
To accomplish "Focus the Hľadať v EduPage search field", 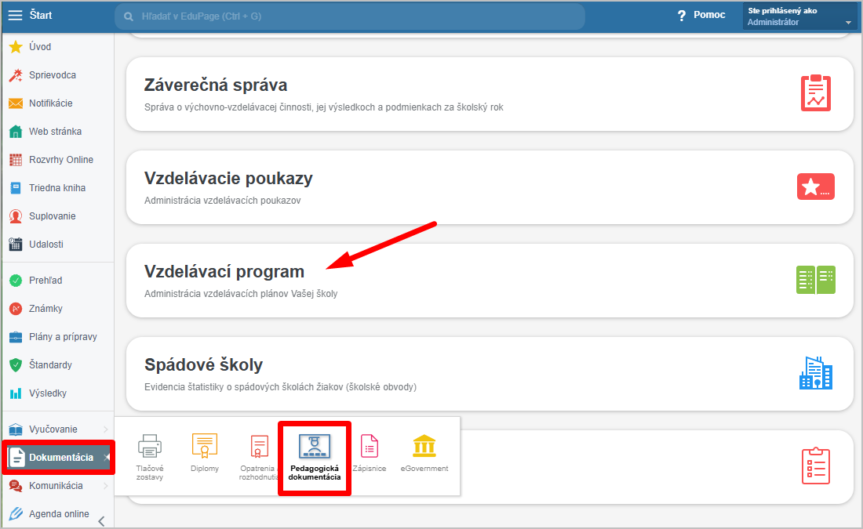I will (x=350, y=16).
